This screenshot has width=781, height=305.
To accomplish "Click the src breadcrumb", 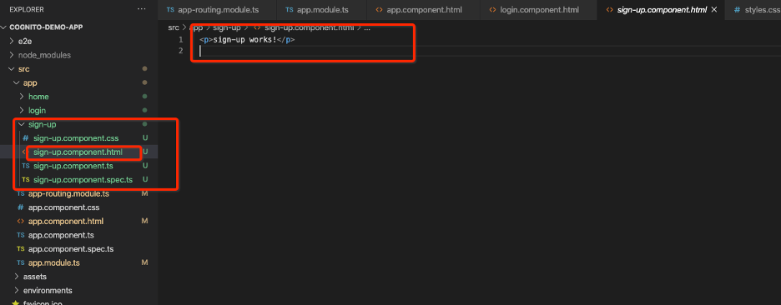I will click(x=174, y=27).
